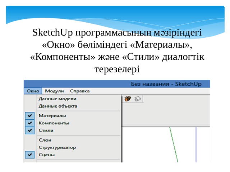Uncheck the checkmark beside Стили
Image resolution: width=230 pixels, height=172 pixels.
pyautogui.click(x=30, y=130)
